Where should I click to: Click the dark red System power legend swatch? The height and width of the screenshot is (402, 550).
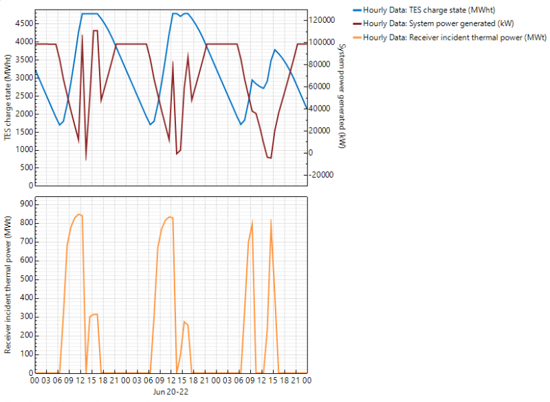point(355,23)
